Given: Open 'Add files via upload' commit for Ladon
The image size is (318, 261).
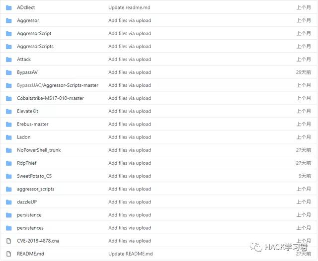Looking at the screenshot, I should tap(130, 137).
